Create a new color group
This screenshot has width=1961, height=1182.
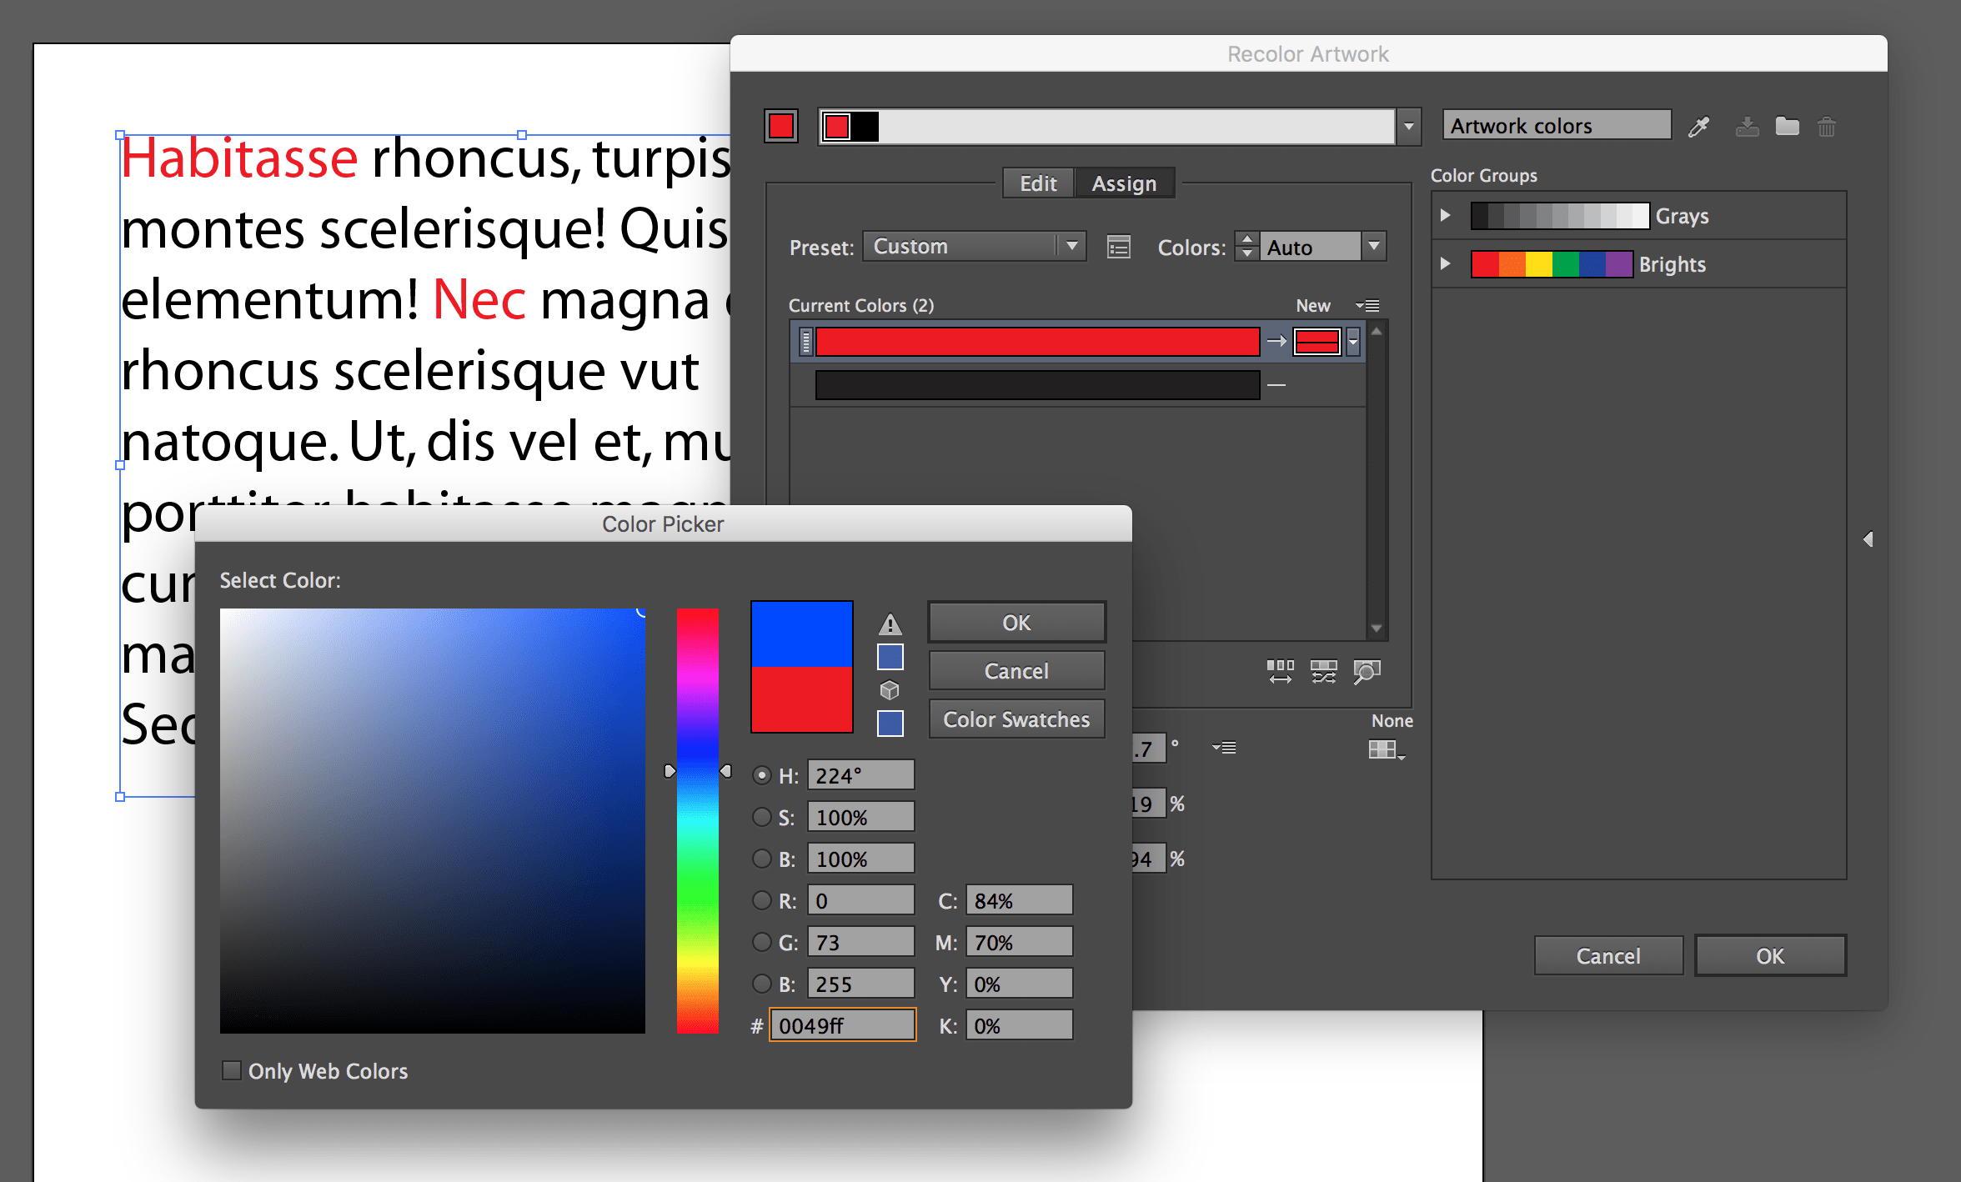(1787, 125)
